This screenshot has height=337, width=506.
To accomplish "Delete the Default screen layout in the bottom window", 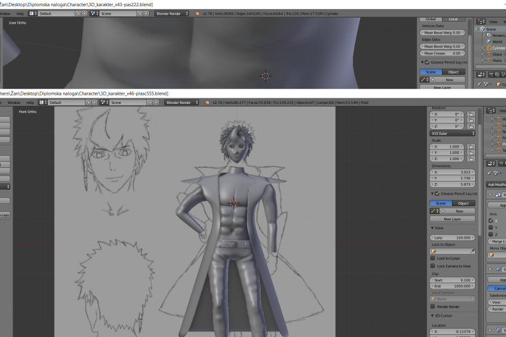I will point(94,103).
